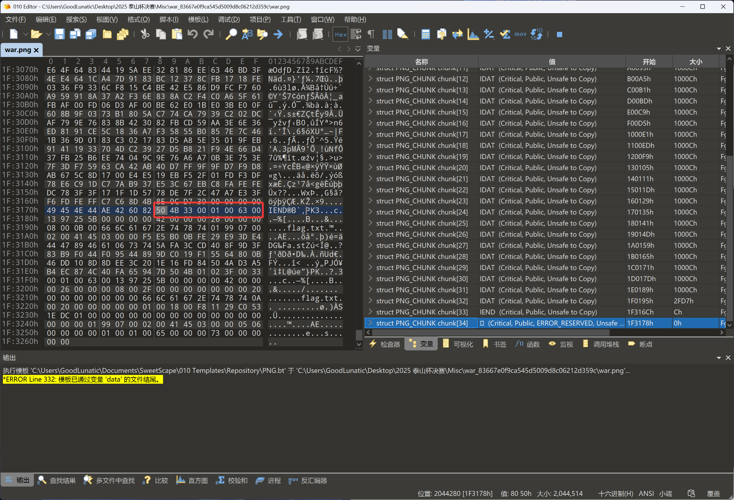This screenshot has width=734, height=500.
Task: Click the scissors Cut icon
Action: (x=145, y=34)
